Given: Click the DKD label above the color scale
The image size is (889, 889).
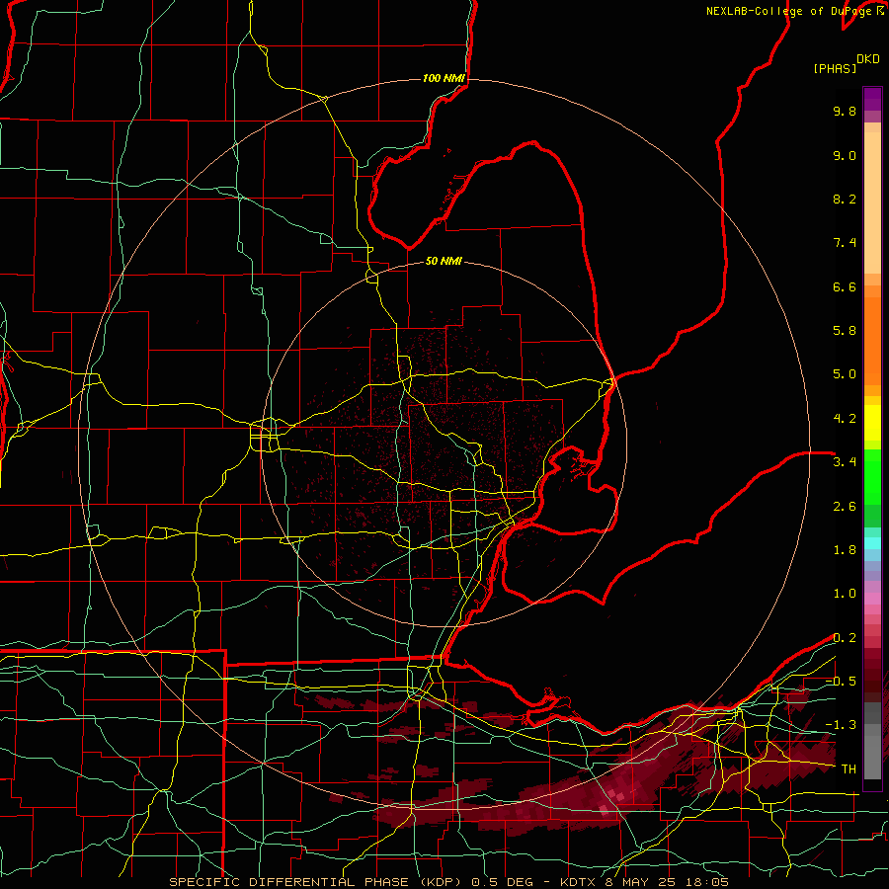Looking at the screenshot, I should (868, 59).
